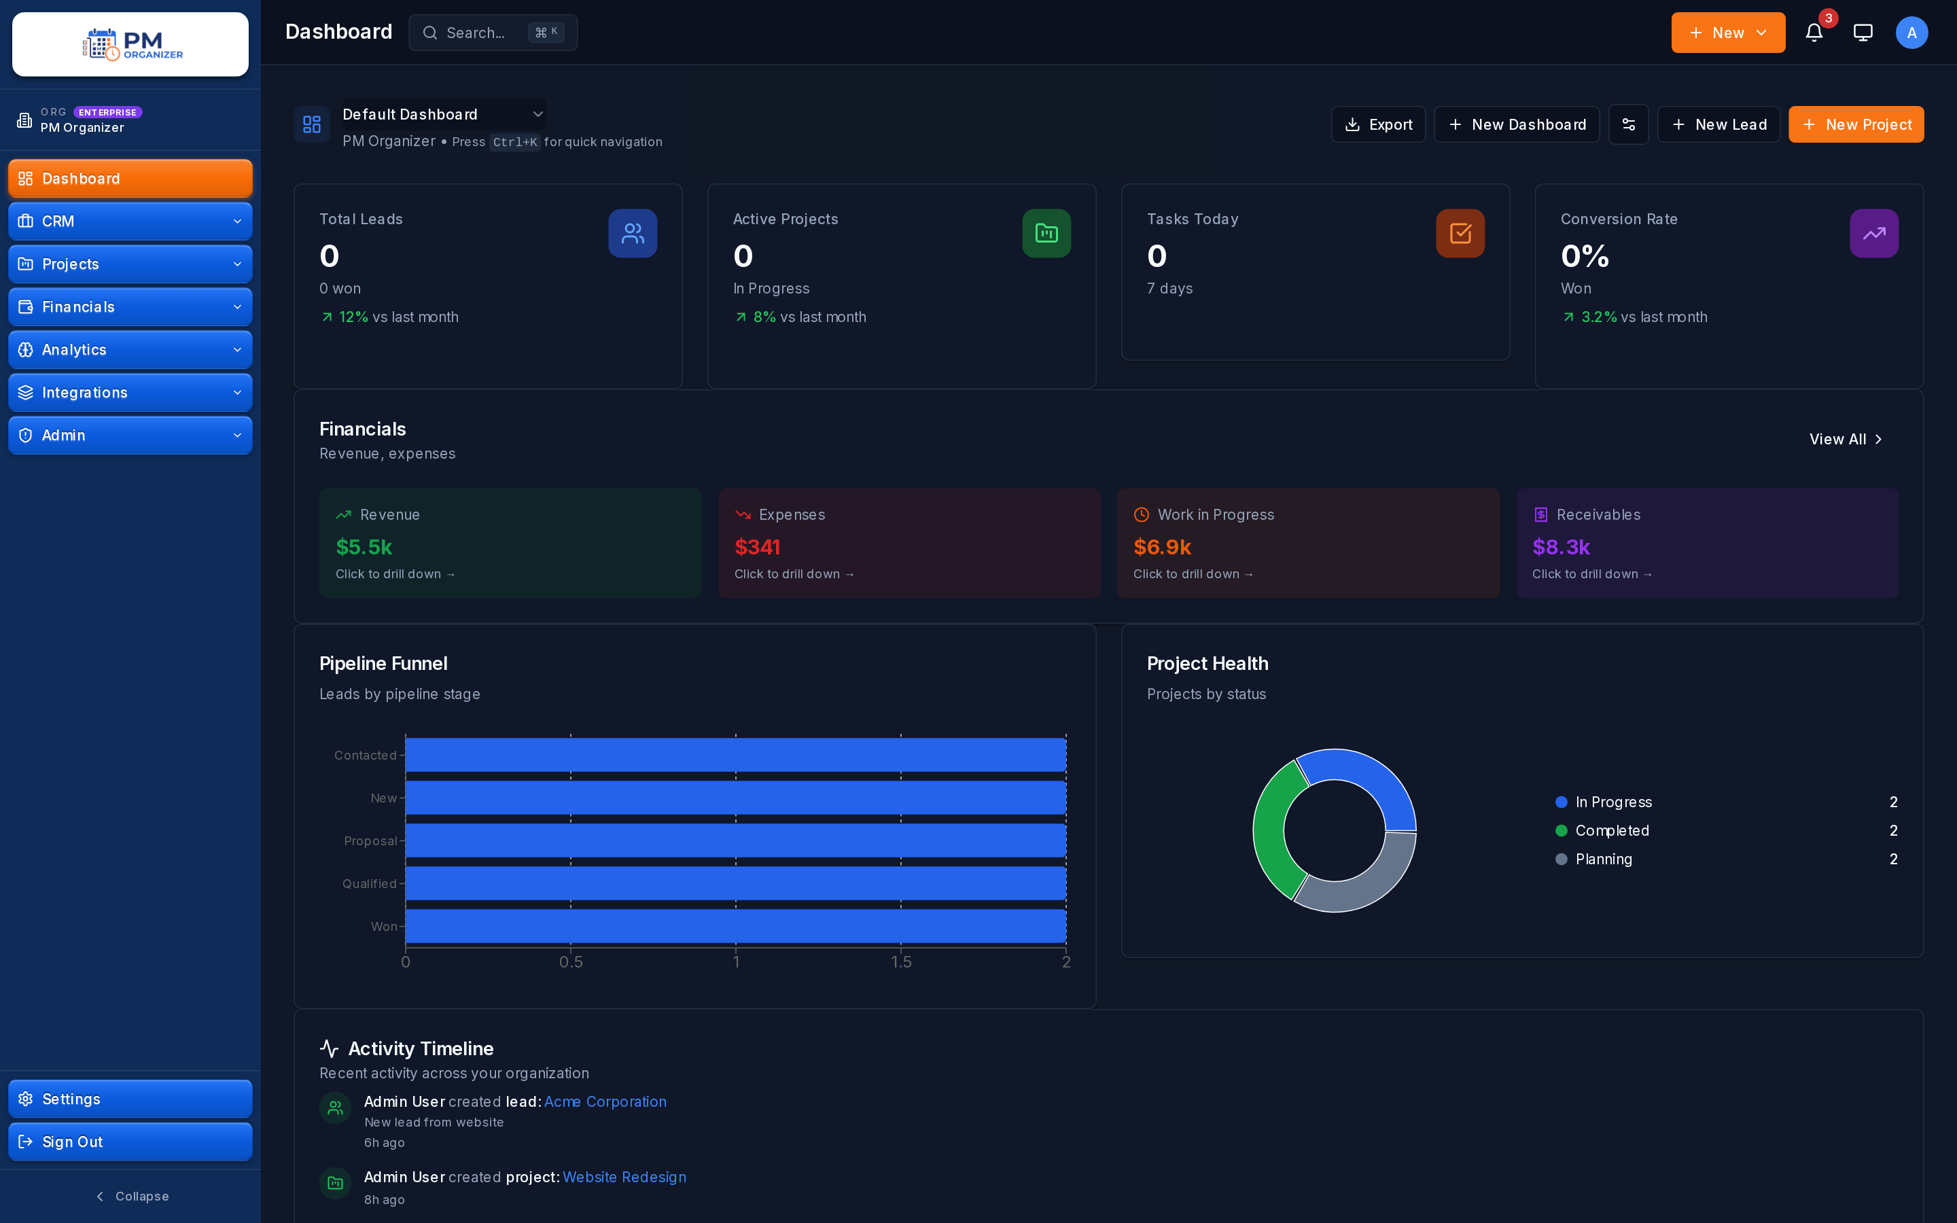Collapse the sidebar navigation
The image size is (1957, 1223).
coord(131,1197)
